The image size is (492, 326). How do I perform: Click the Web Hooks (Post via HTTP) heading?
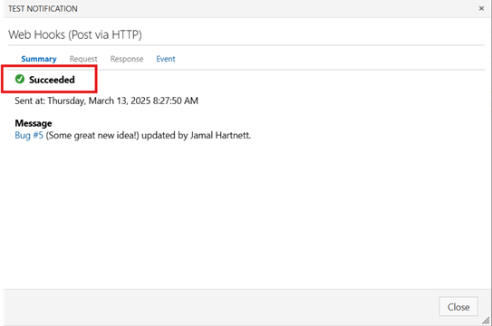pyautogui.click(x=75, y=34)
